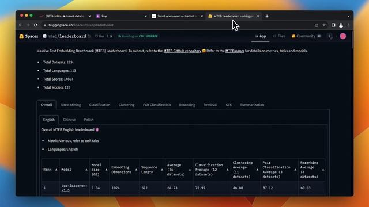Image resolution: width=369 pixels, height=207 pixels.
Task: Go back using the browser back arrow
Action: (x=21, y=25)
